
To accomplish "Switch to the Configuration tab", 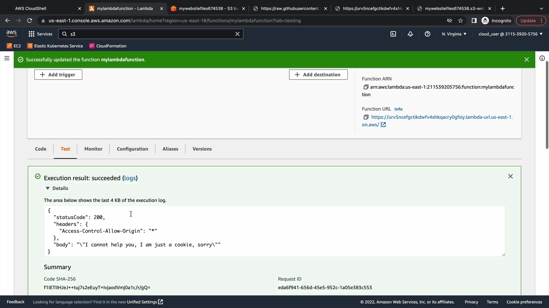I will click(132, 149).
